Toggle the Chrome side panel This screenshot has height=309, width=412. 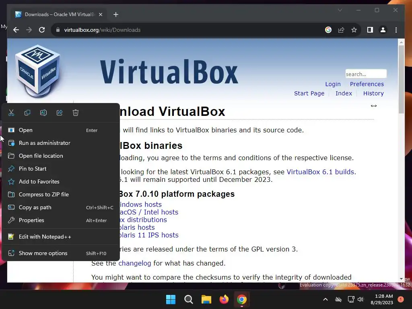point(370,30)
